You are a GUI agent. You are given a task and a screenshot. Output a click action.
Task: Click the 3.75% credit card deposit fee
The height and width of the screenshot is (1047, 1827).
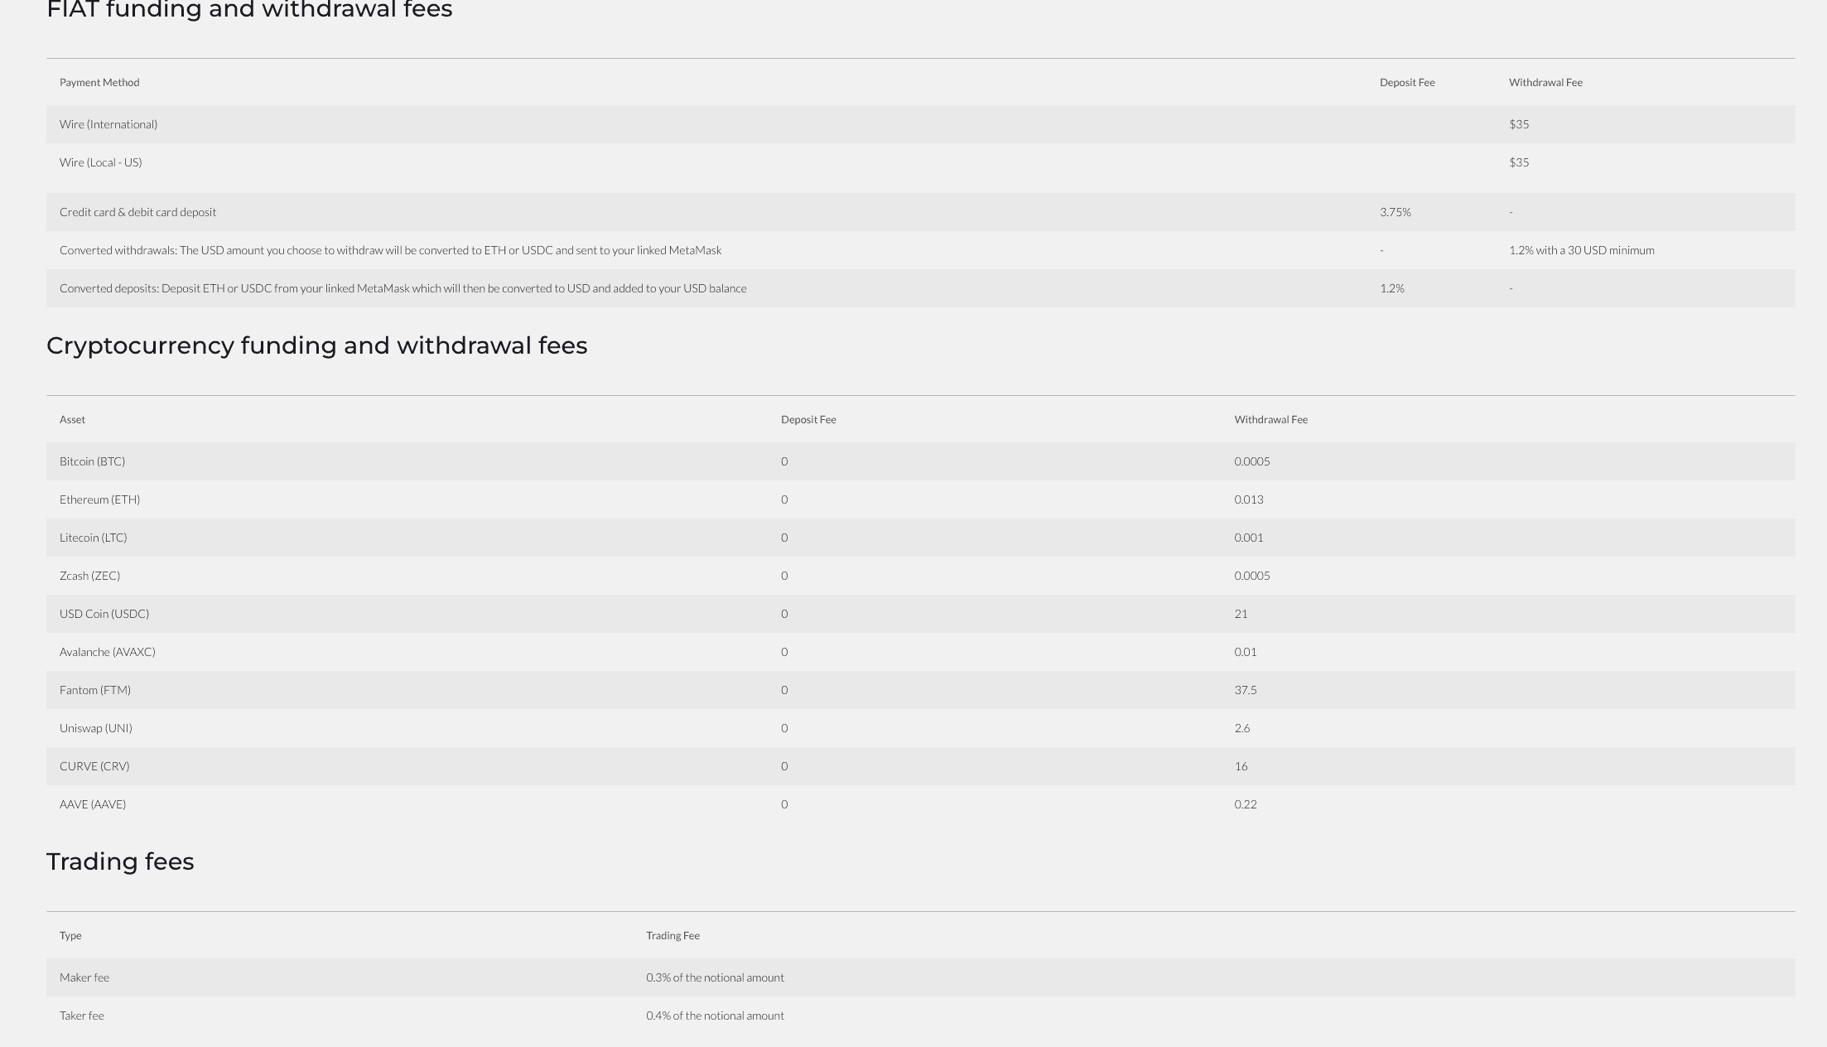point(1396,212)
